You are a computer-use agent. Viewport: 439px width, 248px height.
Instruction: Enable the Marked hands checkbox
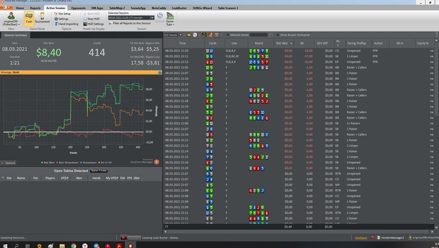click(228, 35)
